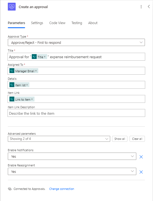Viewport: 153px width, 201px height.
Task: Open the Enable Reassignment dropdown
Action: [x=72, y=172]
